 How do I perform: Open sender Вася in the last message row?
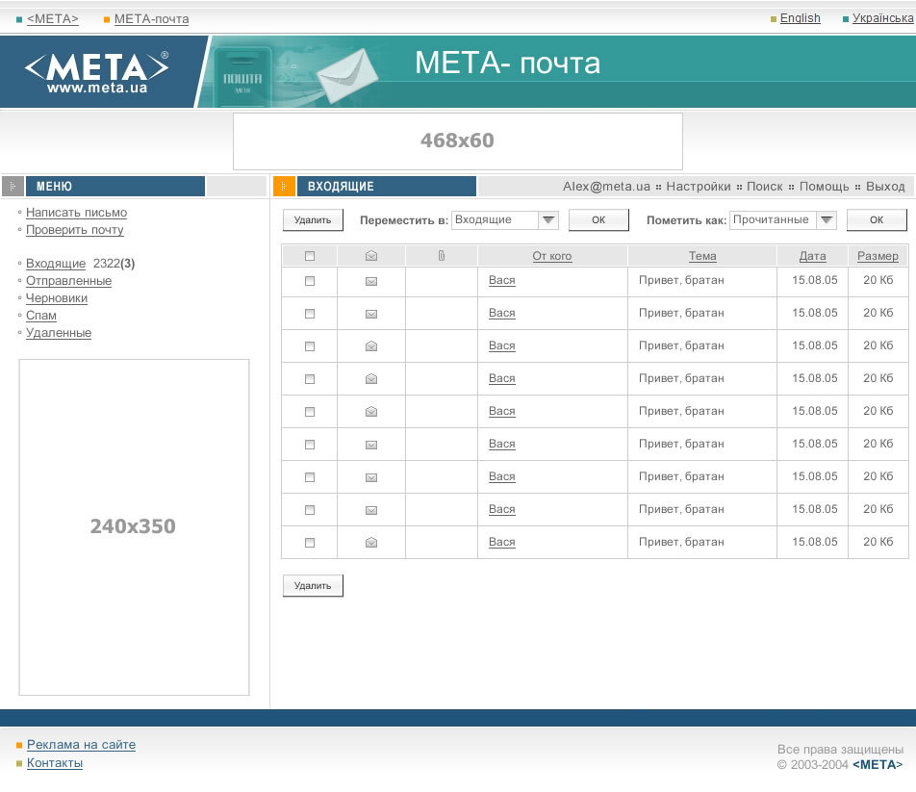pyautogui.click(x=502, y=542)
